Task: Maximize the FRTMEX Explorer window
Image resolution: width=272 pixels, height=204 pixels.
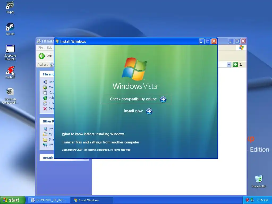Action: tap(237, 41)
